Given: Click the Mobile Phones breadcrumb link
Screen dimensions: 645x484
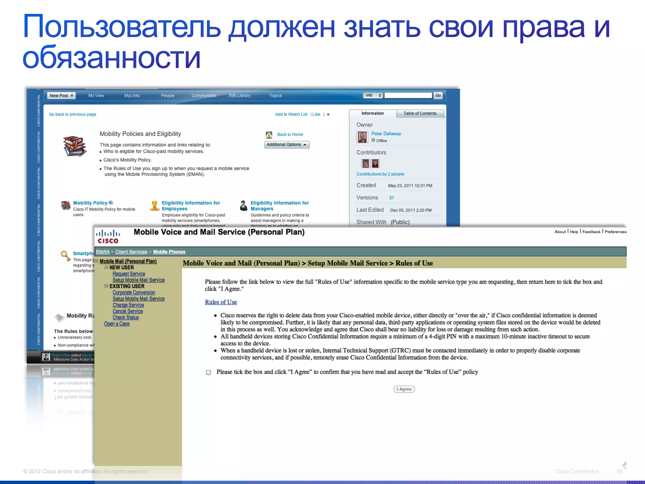Looking at the screenshot, I should click(x=169, y=252).
